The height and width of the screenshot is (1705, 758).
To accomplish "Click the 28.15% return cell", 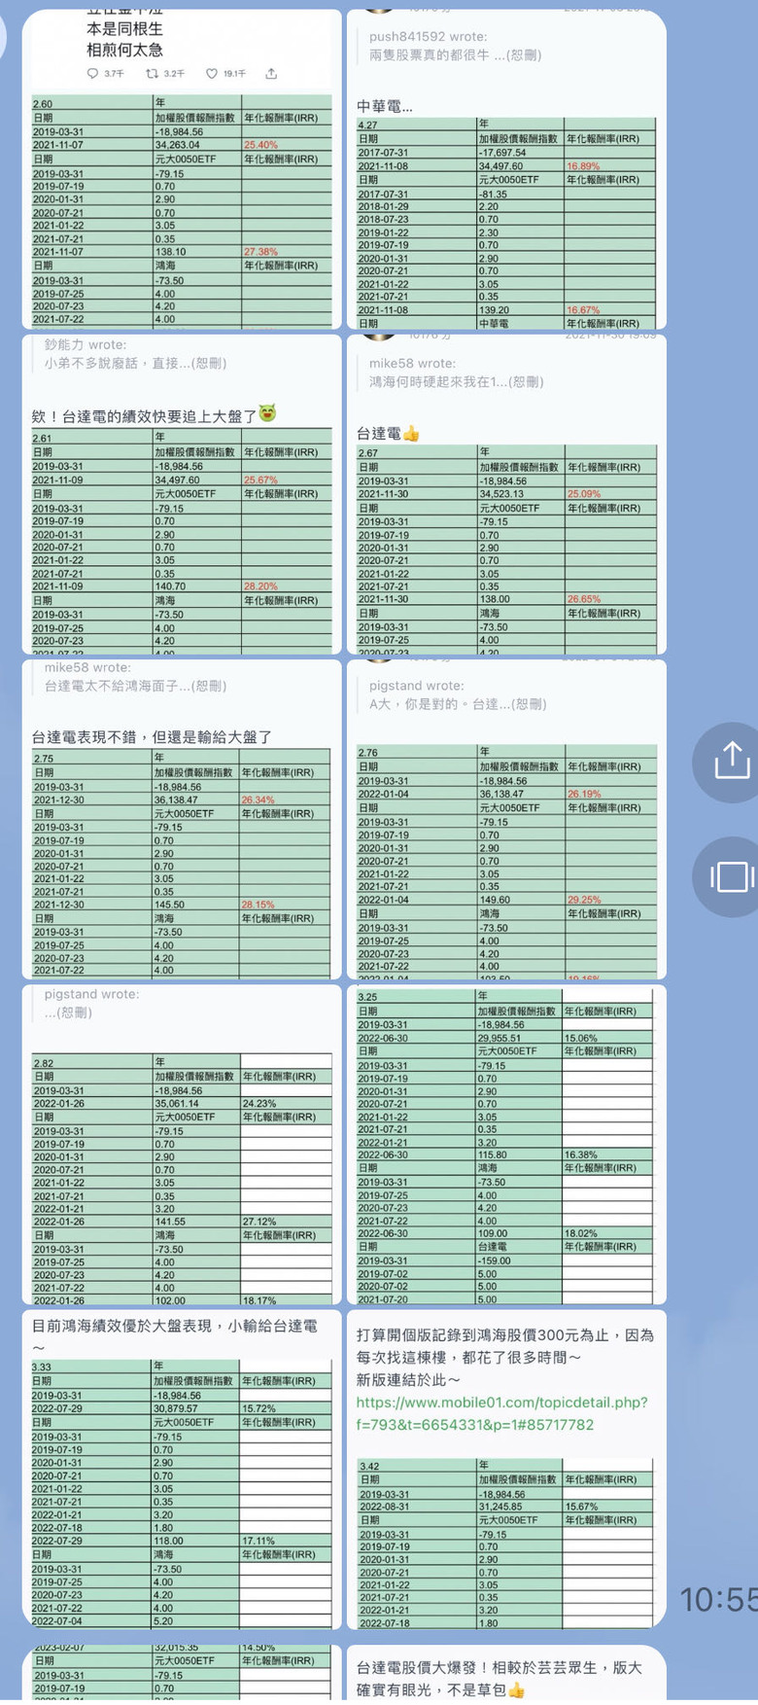I will coord(286,904).
